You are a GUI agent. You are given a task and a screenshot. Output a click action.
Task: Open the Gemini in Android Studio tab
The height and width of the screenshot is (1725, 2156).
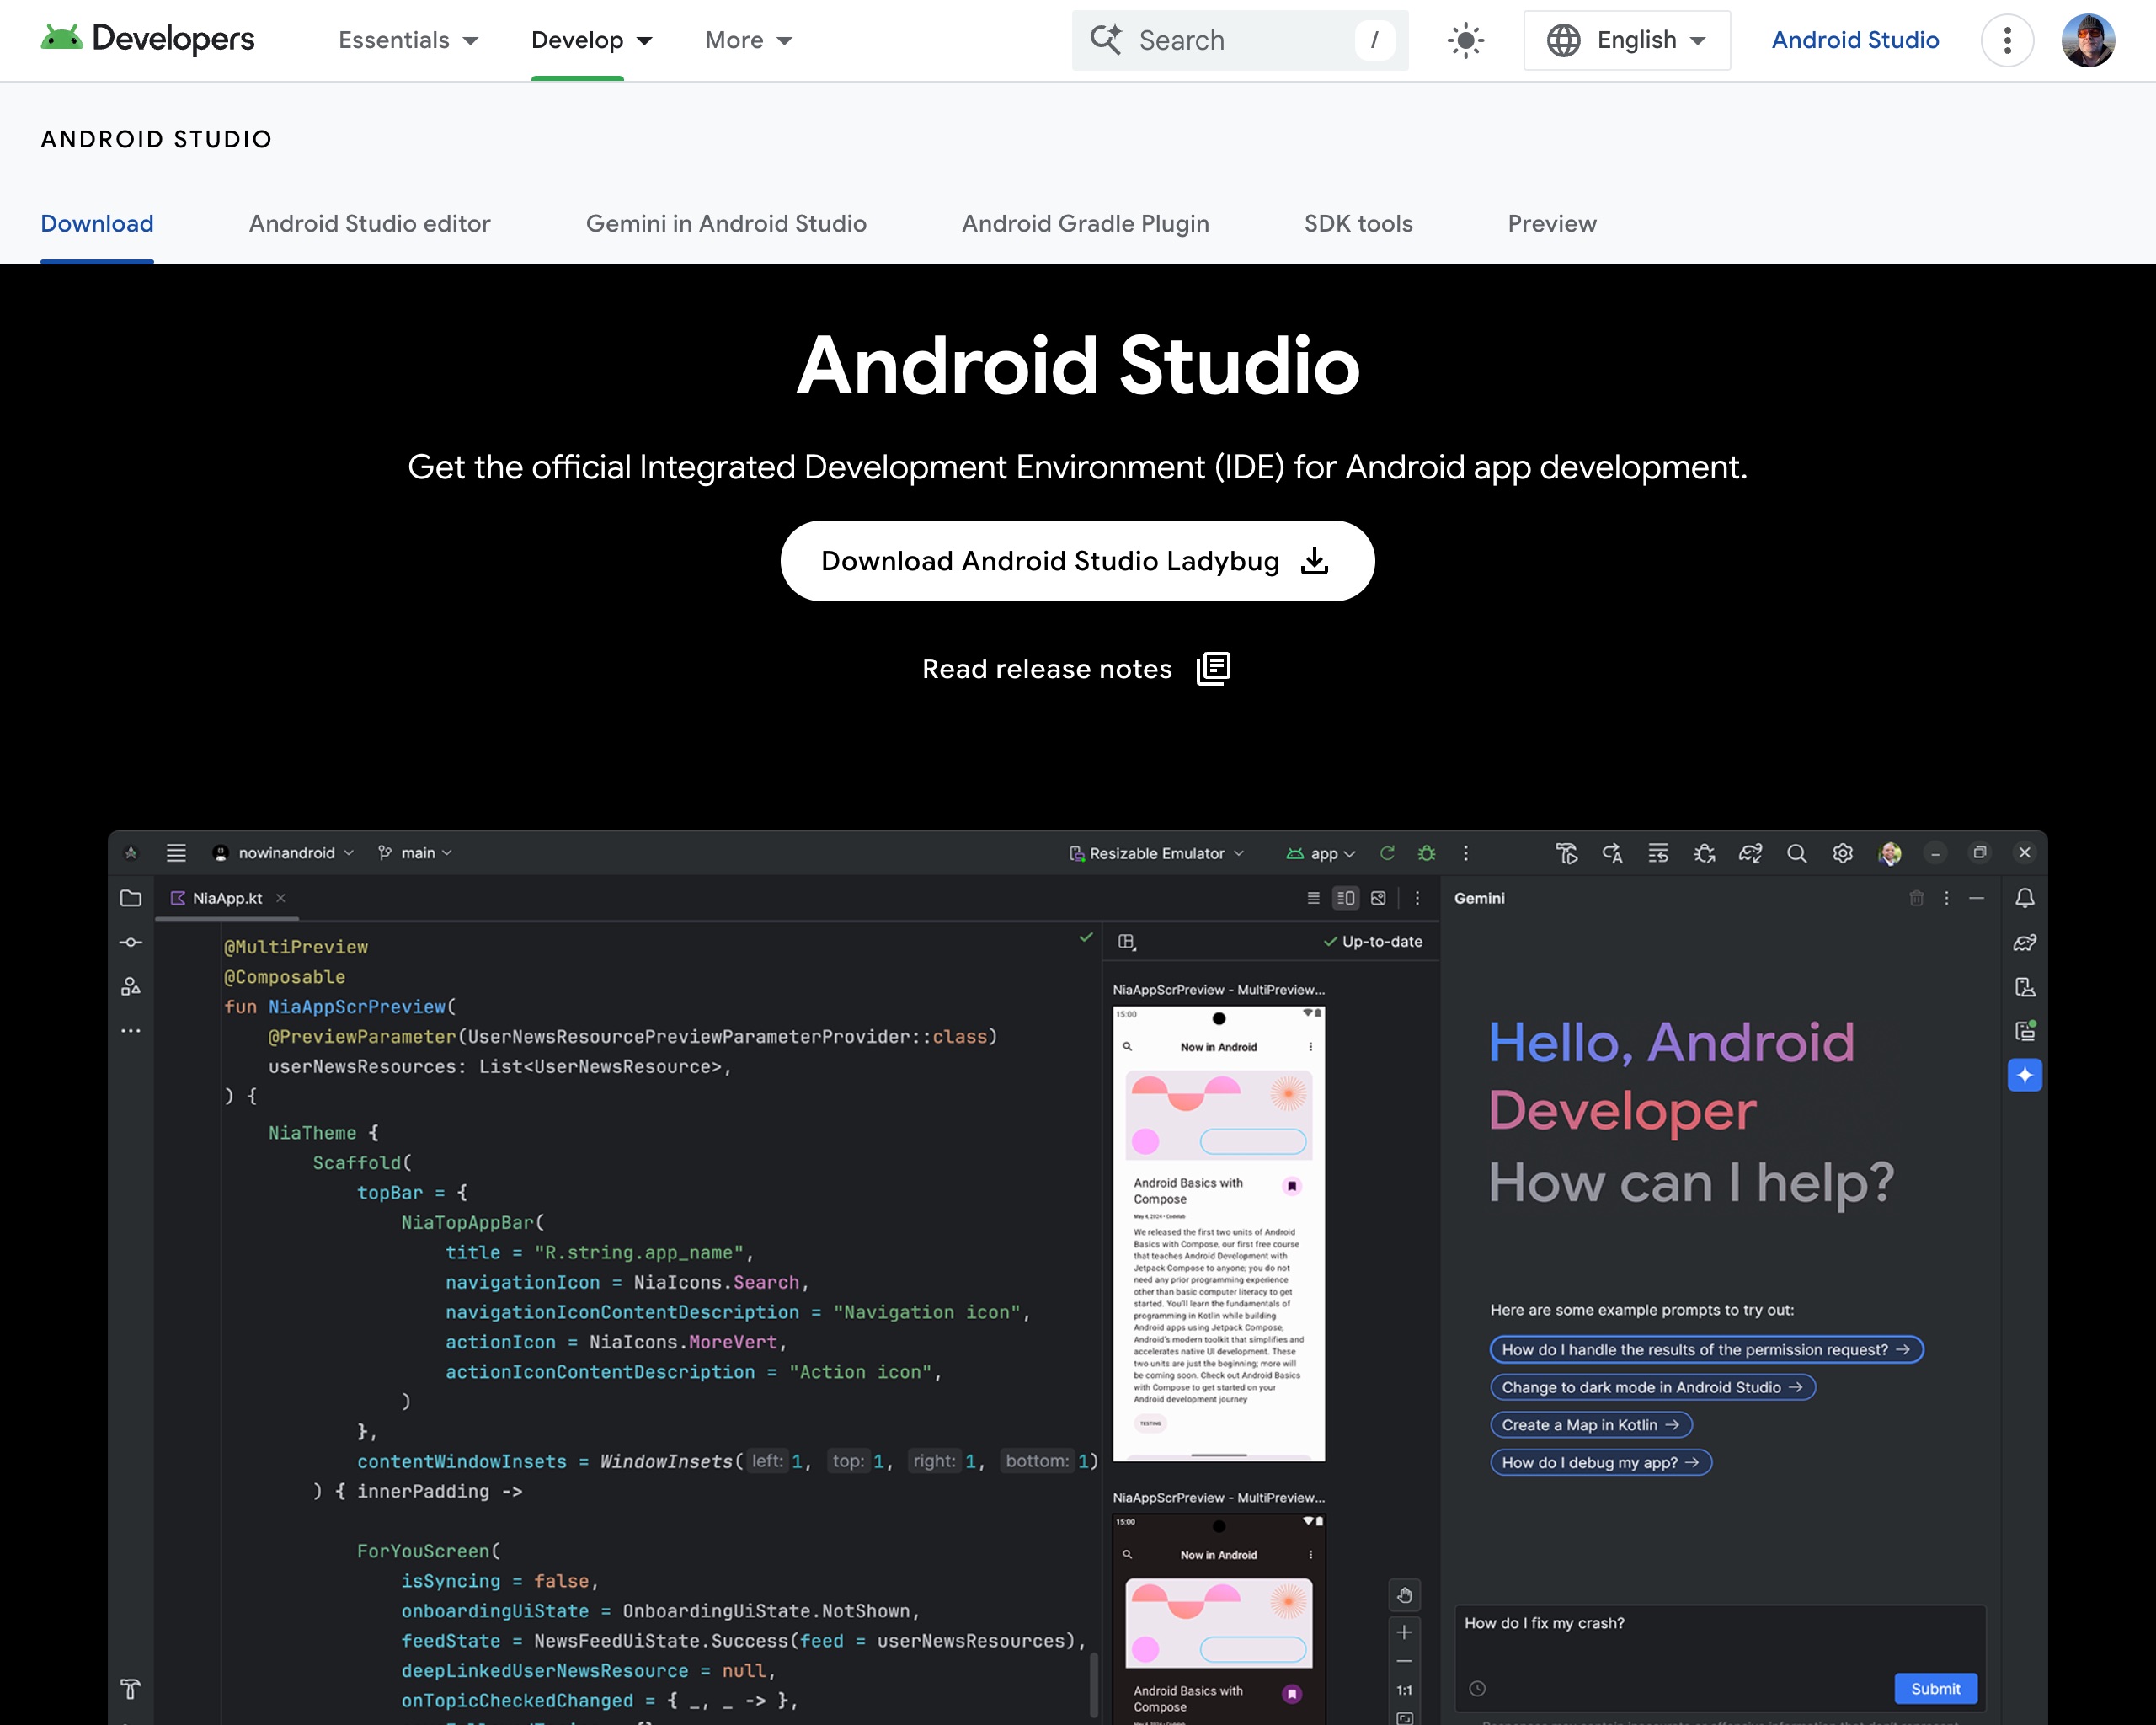tap(726, 224)
